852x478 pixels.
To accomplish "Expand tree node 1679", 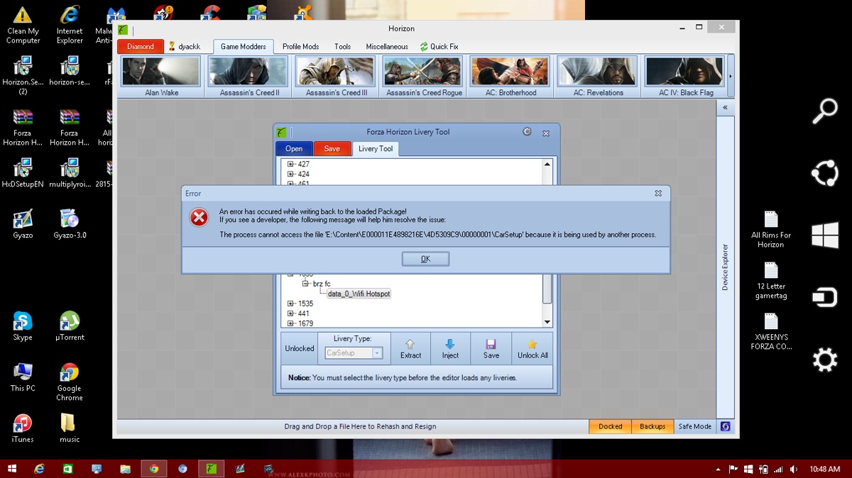I will pyautogui.click(x=290, y=323).
